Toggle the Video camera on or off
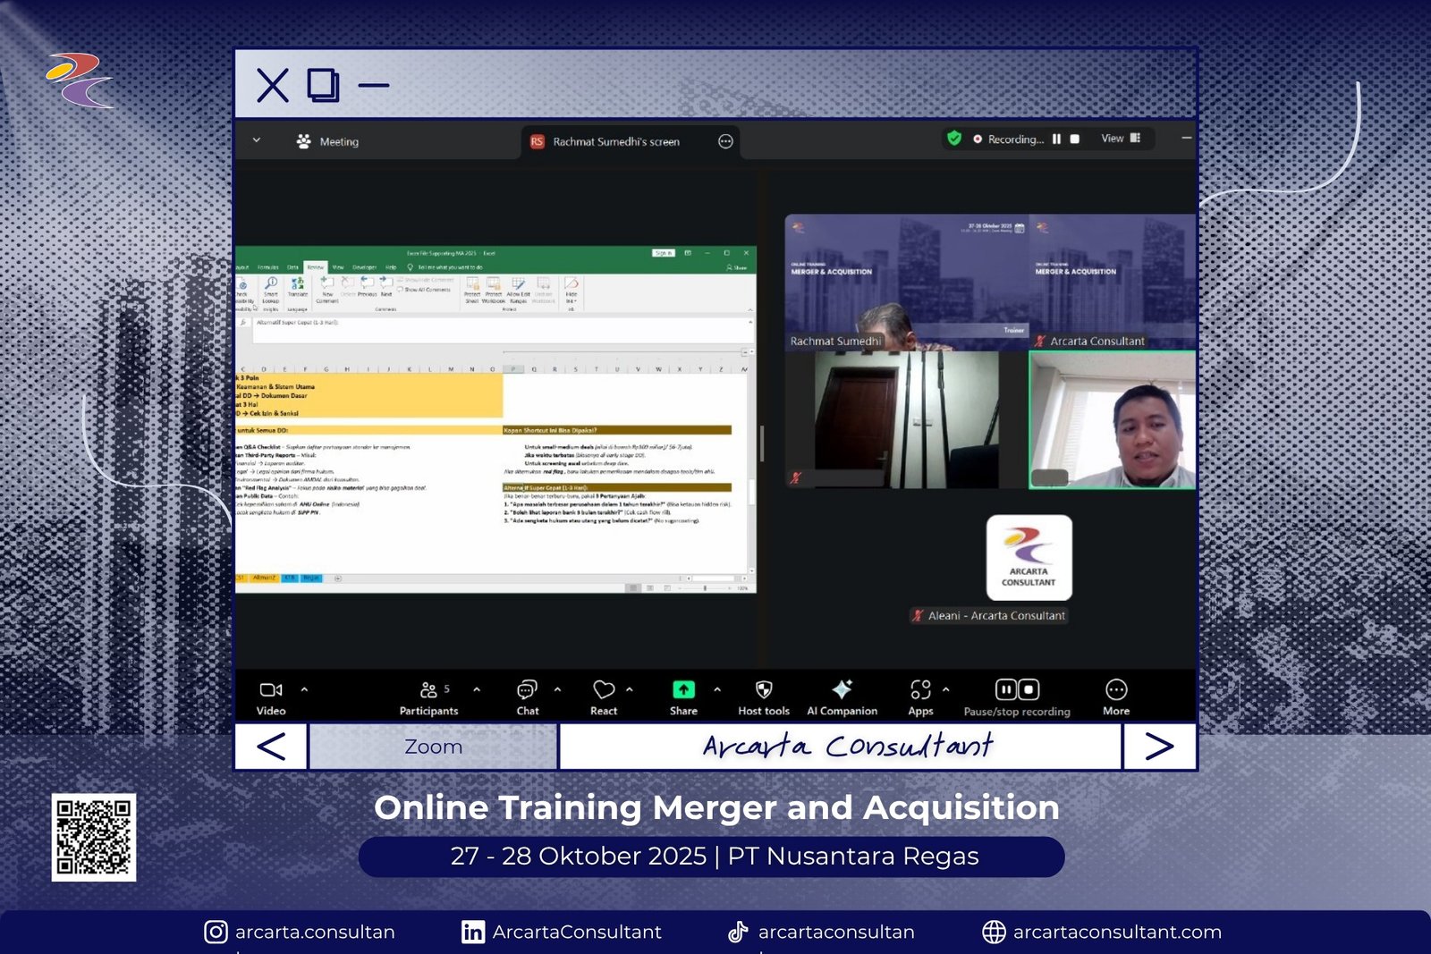The image size is (1431, 954). [270, 690]
